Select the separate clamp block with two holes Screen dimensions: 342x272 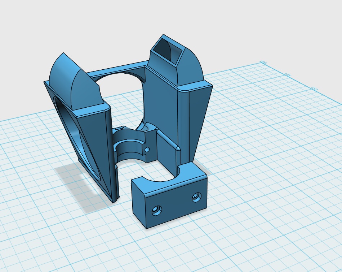point(169,195)
